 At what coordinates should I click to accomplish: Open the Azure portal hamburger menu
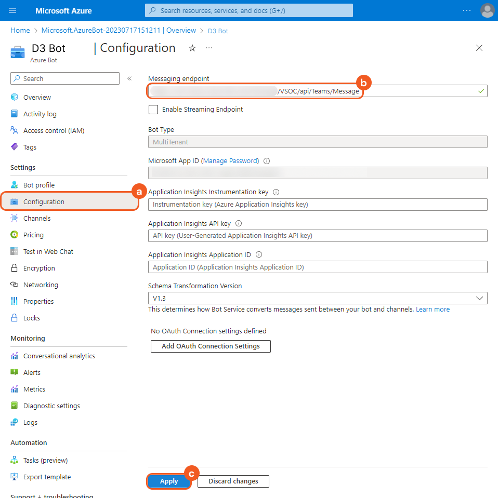12,10
